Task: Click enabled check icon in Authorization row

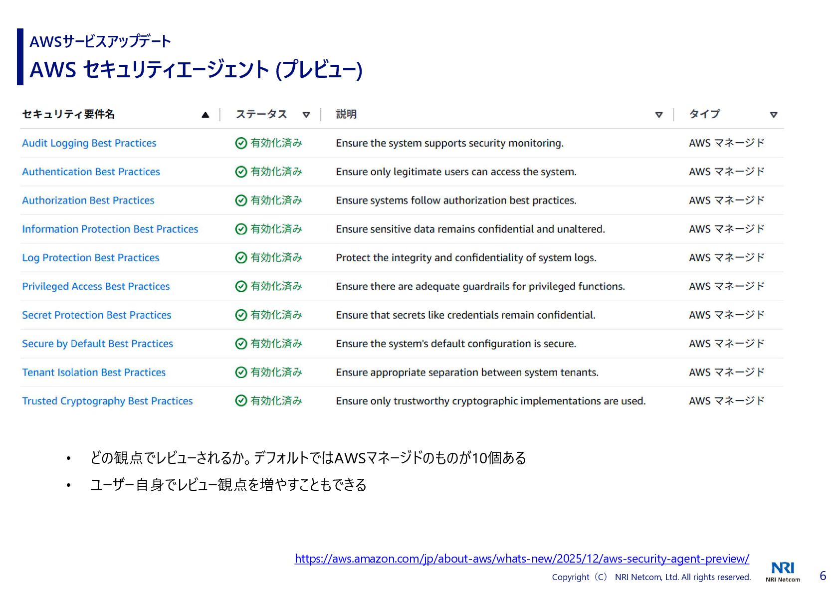Action: point(241,200)
